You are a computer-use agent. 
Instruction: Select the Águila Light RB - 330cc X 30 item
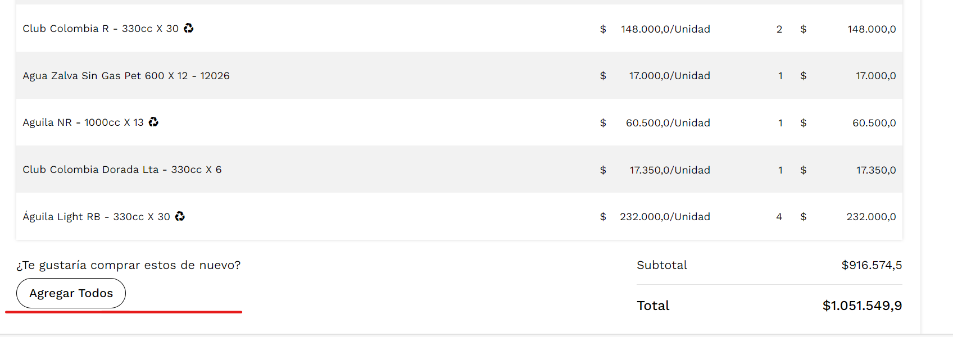tap(96, 217)
